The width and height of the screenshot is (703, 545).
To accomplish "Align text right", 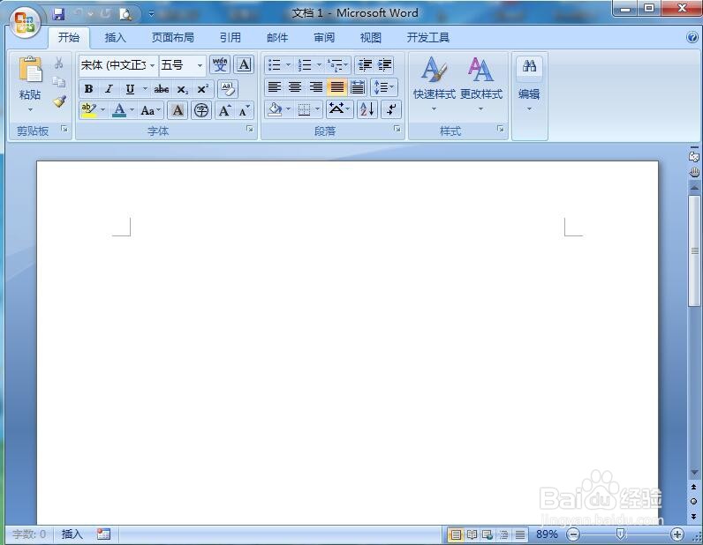I will pos(315,87).
